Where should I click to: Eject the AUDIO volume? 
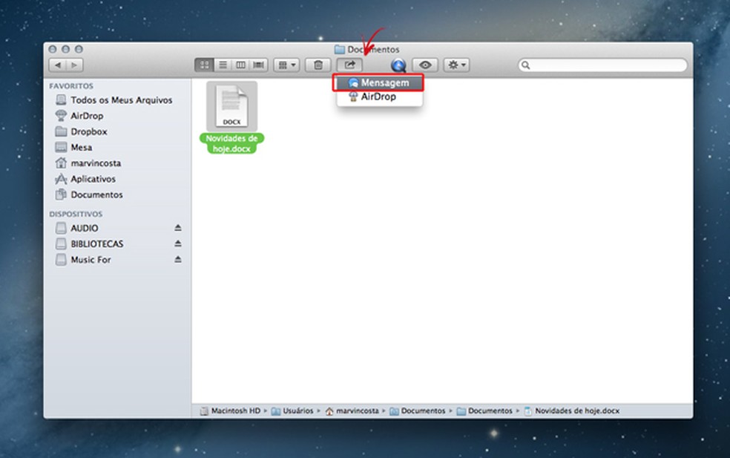point(178,228)
